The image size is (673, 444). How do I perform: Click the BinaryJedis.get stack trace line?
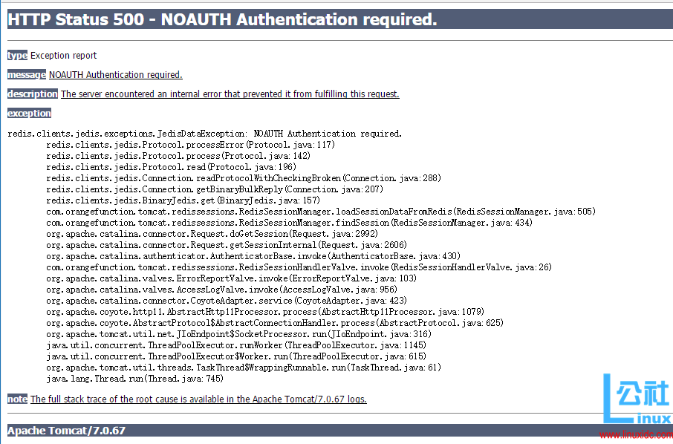[x=183, y=200]
